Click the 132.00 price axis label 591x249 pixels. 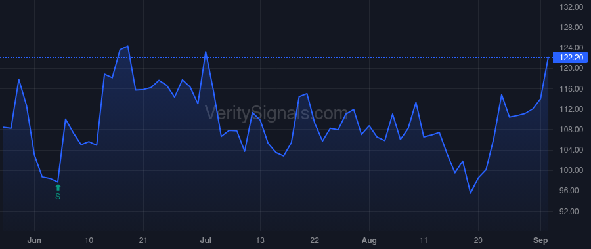click(x=571, y=7)
